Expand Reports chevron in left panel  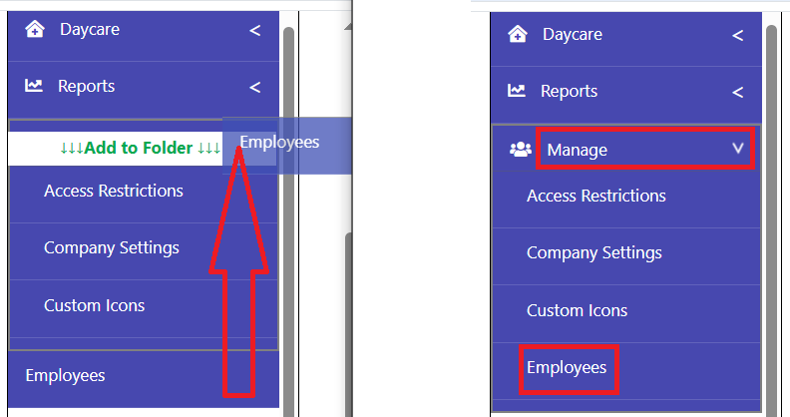(255, 88)
